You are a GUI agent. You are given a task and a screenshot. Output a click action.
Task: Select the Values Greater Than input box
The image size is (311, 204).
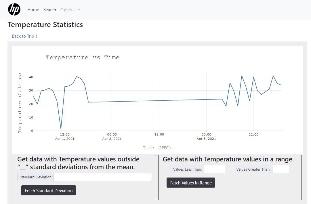click(x=281, y=169)
